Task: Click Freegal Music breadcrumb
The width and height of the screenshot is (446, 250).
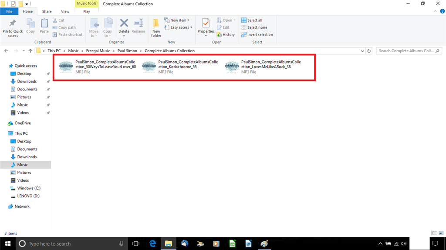Action: (x=98, y=50)
